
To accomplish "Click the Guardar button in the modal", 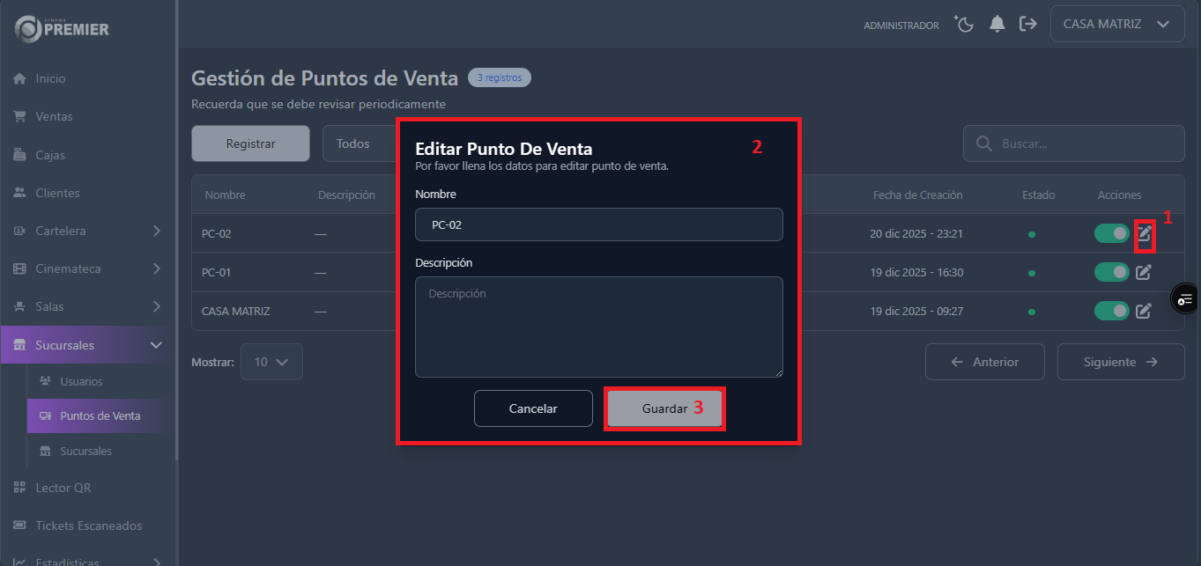I will pos(664,408).
